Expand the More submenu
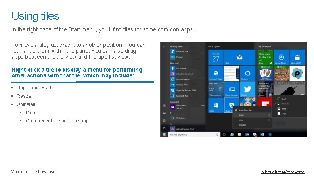Image resolution: width=314 pixels, height=178 pixels. (x=252, y=120)
